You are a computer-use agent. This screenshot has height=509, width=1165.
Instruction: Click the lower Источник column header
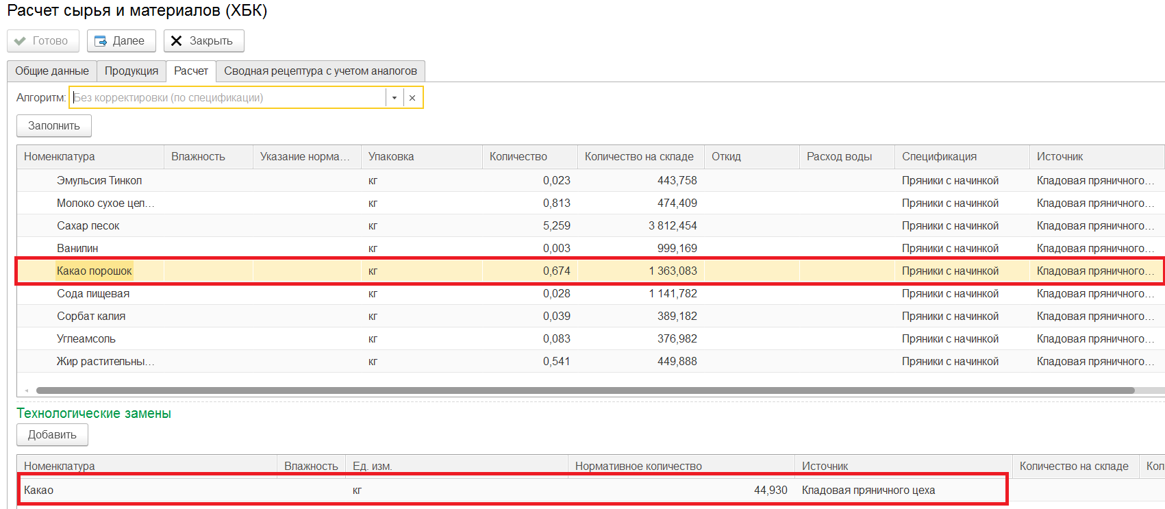pyautogui.click(x=903, y=466)
